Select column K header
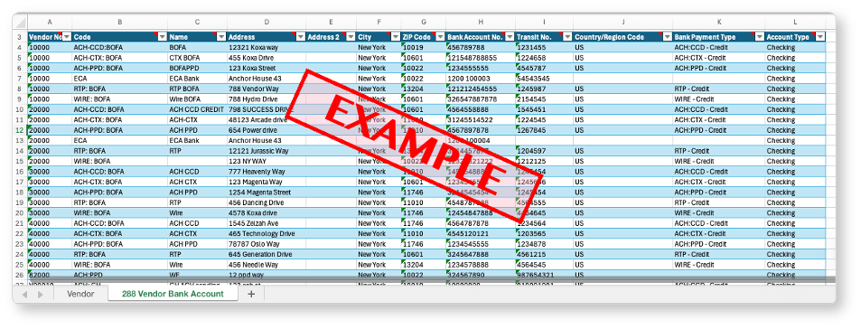 pyautogui.click(x=719, y=22)
